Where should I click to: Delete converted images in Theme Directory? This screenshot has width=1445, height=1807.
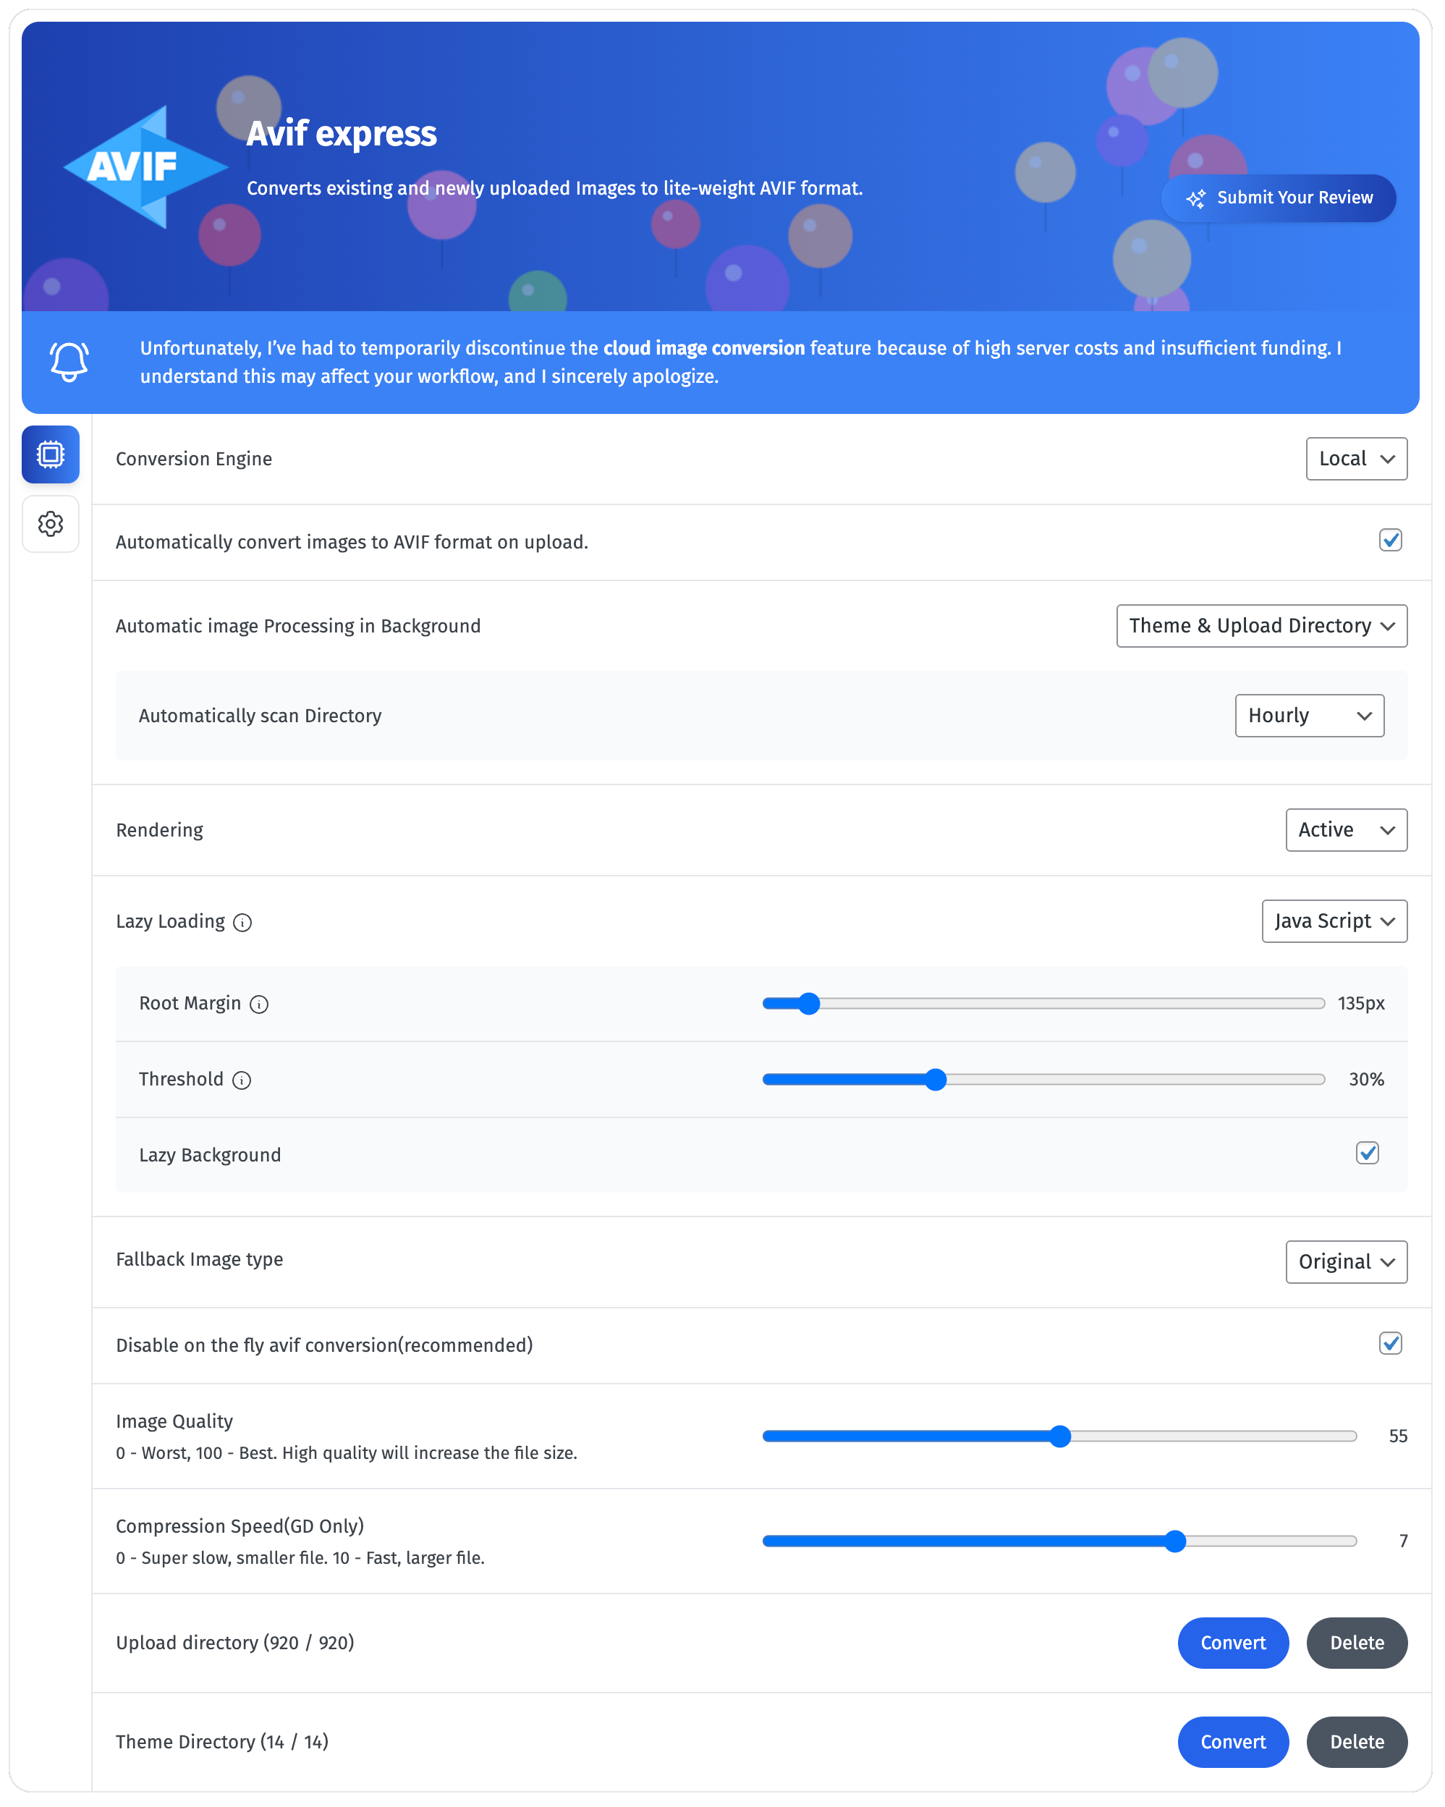[1356, 1742]
